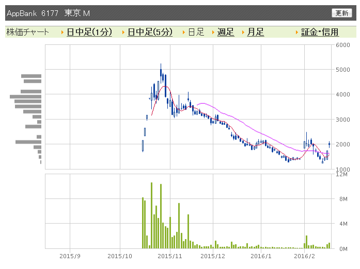Click the orange arrow before 日中足(5分)
Viewport: 360px width, 269px height.
coord(123,33)
